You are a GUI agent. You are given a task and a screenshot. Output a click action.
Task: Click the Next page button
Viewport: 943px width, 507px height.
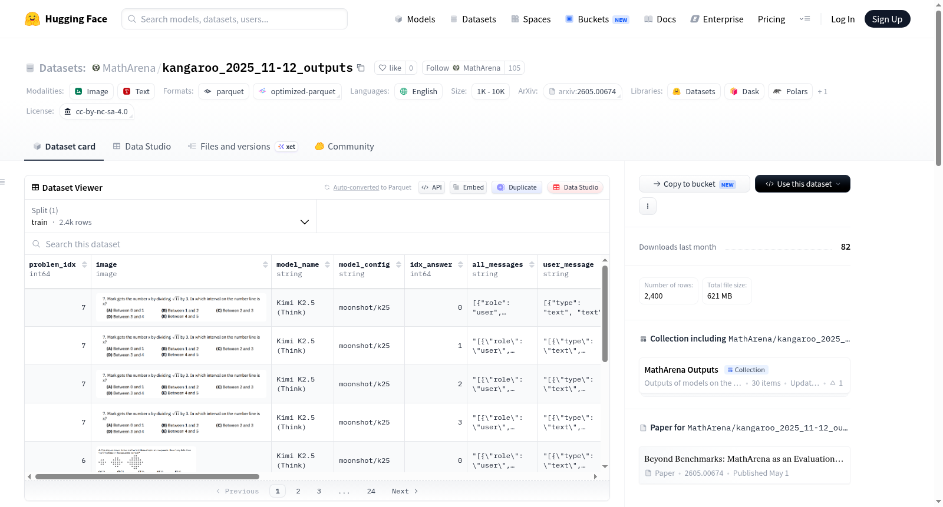coord(405,491)
